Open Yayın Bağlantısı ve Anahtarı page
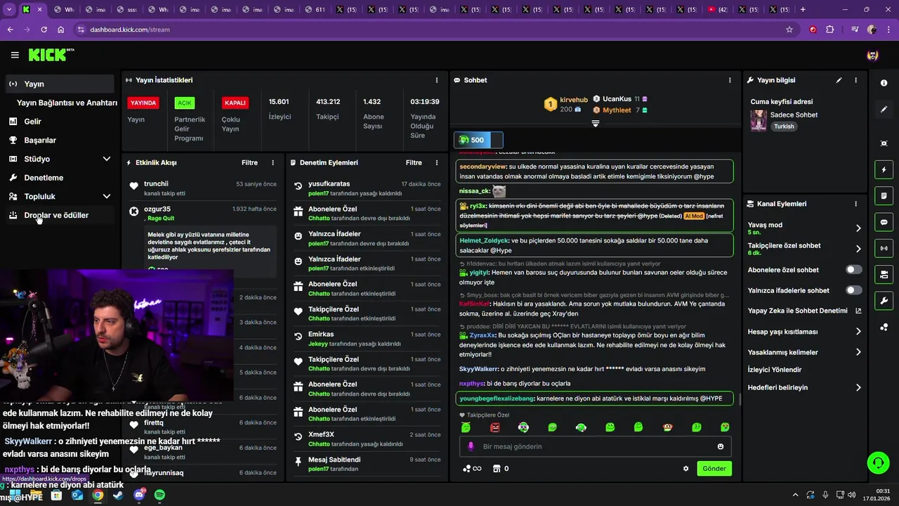 pos(67,103)
